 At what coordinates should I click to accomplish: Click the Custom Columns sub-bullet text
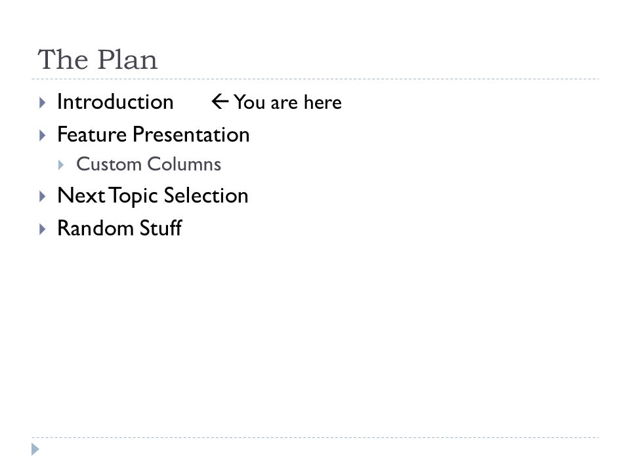(149, 164)
